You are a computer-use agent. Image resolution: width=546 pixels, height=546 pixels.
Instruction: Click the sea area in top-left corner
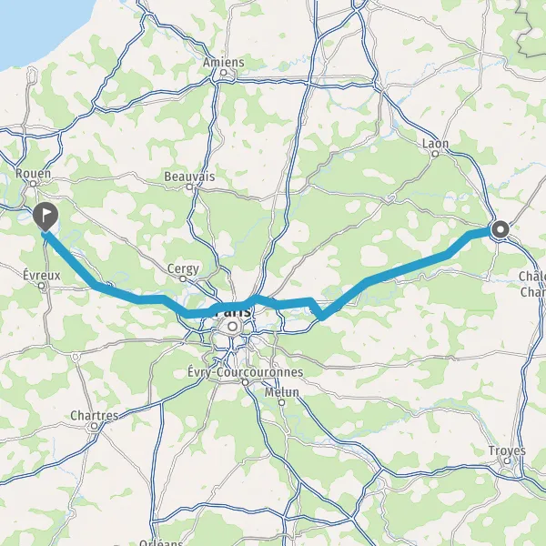(x=35, y=25)
